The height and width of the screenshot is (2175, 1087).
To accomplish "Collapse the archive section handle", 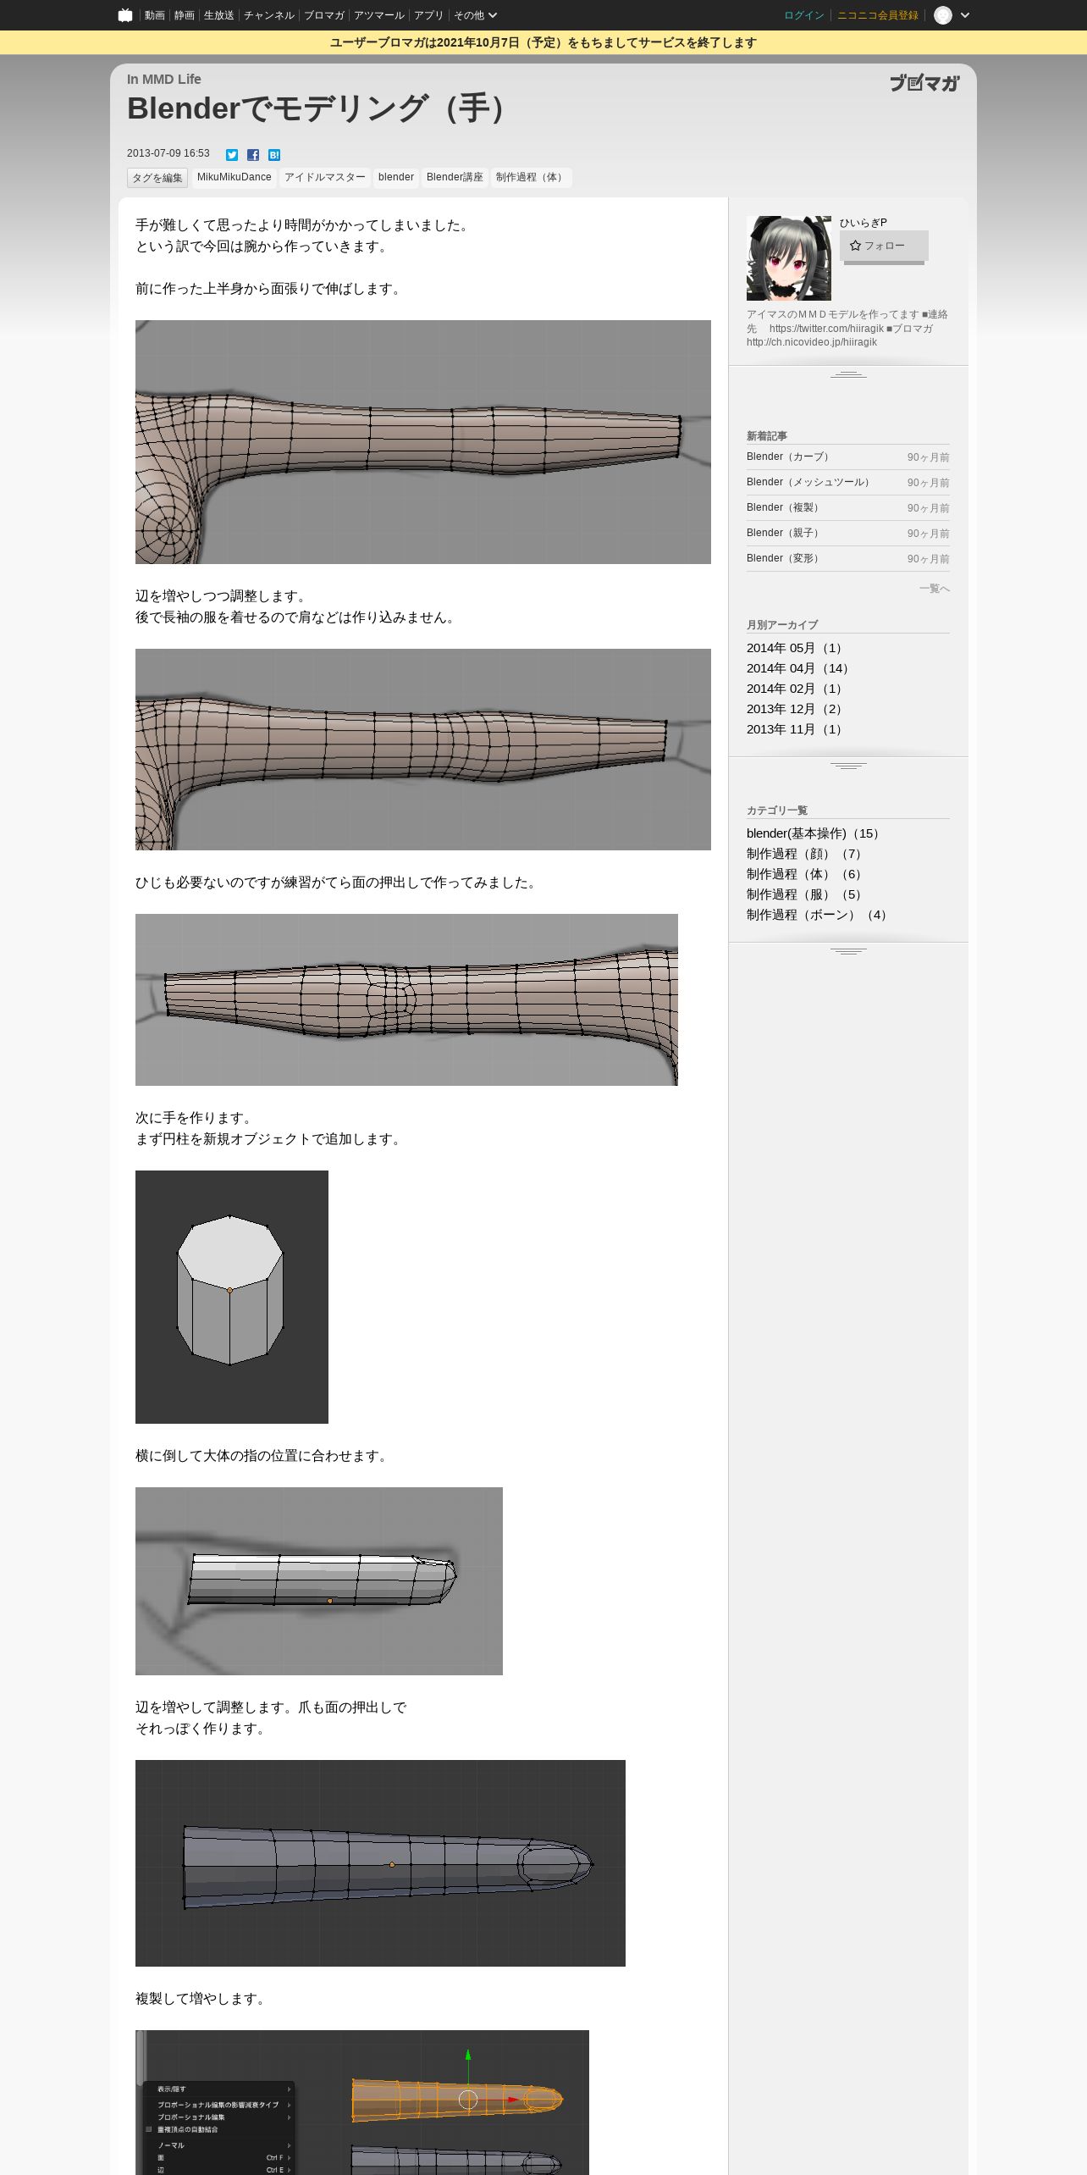I will pos(848,766).
